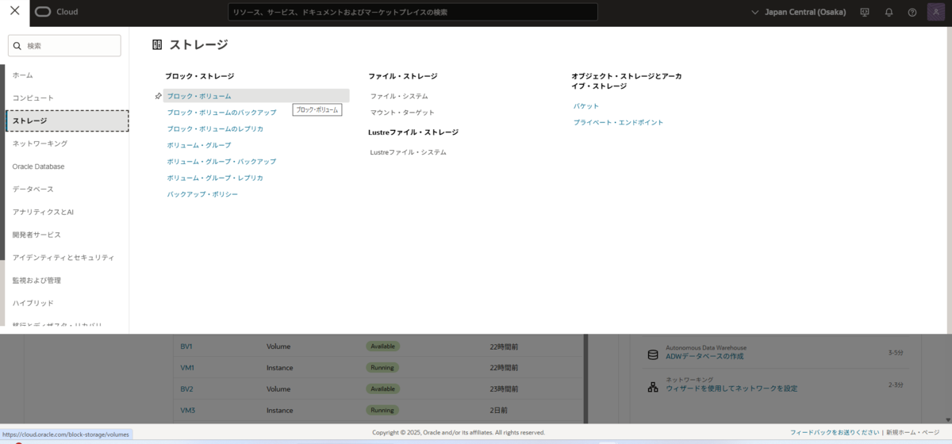Viewport: 952px width, 444px height.
Task: Open the notifications bell icon
Action: tap(889, 12)
